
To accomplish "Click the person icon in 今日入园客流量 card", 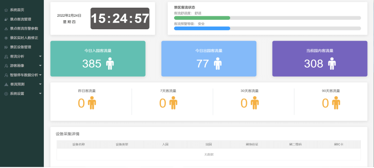I will (110, 64).
